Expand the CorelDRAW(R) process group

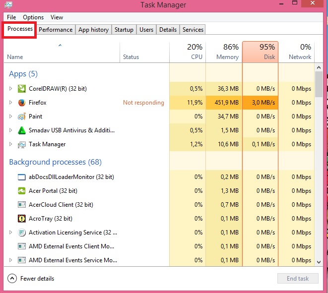coord(10,89)
